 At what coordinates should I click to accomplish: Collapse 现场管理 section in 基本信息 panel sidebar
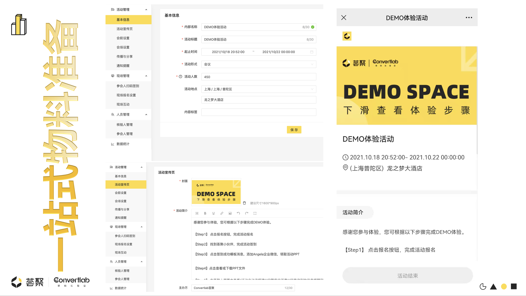146,76
